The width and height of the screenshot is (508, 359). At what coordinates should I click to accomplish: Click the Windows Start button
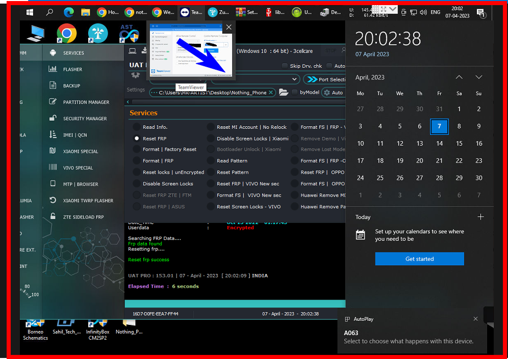point(30,12)
